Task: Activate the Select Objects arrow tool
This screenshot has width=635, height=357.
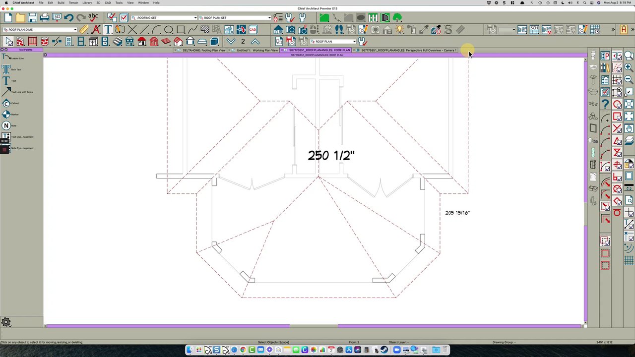Action: 8,42
